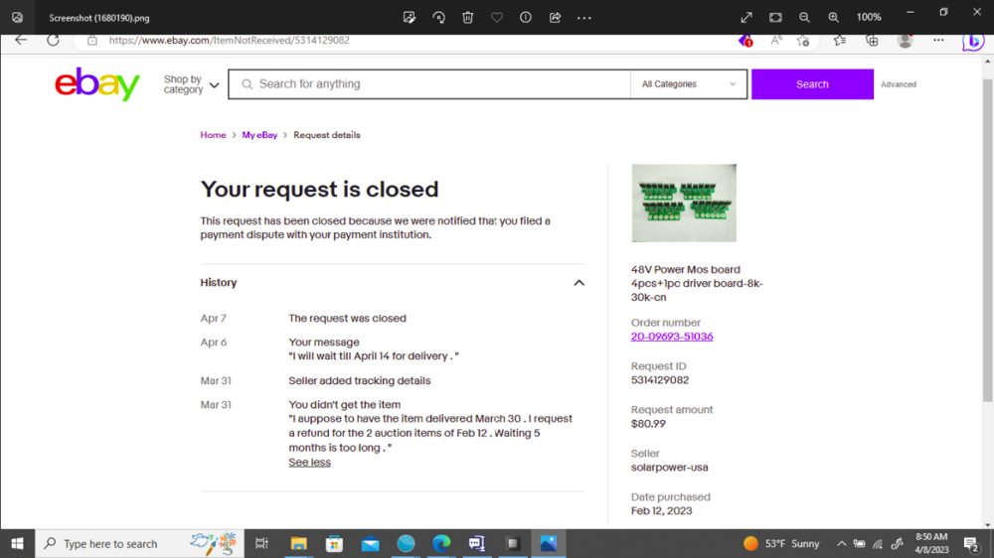Rotate the image with the rotate icon
Viewport: 994px width, 558px height.
pos(438,18)
